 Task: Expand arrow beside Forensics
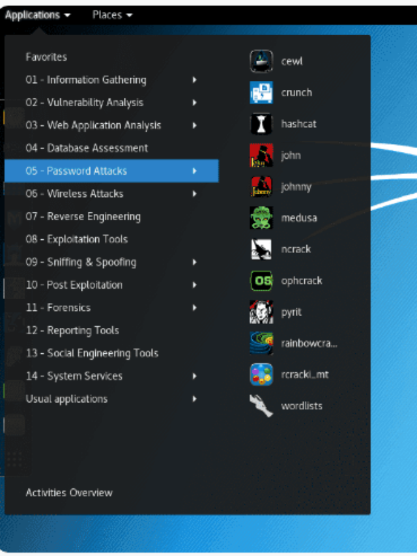click(x=194, y=308)
